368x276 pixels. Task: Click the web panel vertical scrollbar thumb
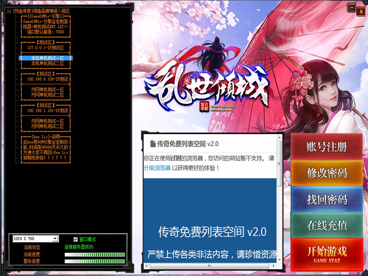pyautogui.click(x=279, y=163)
